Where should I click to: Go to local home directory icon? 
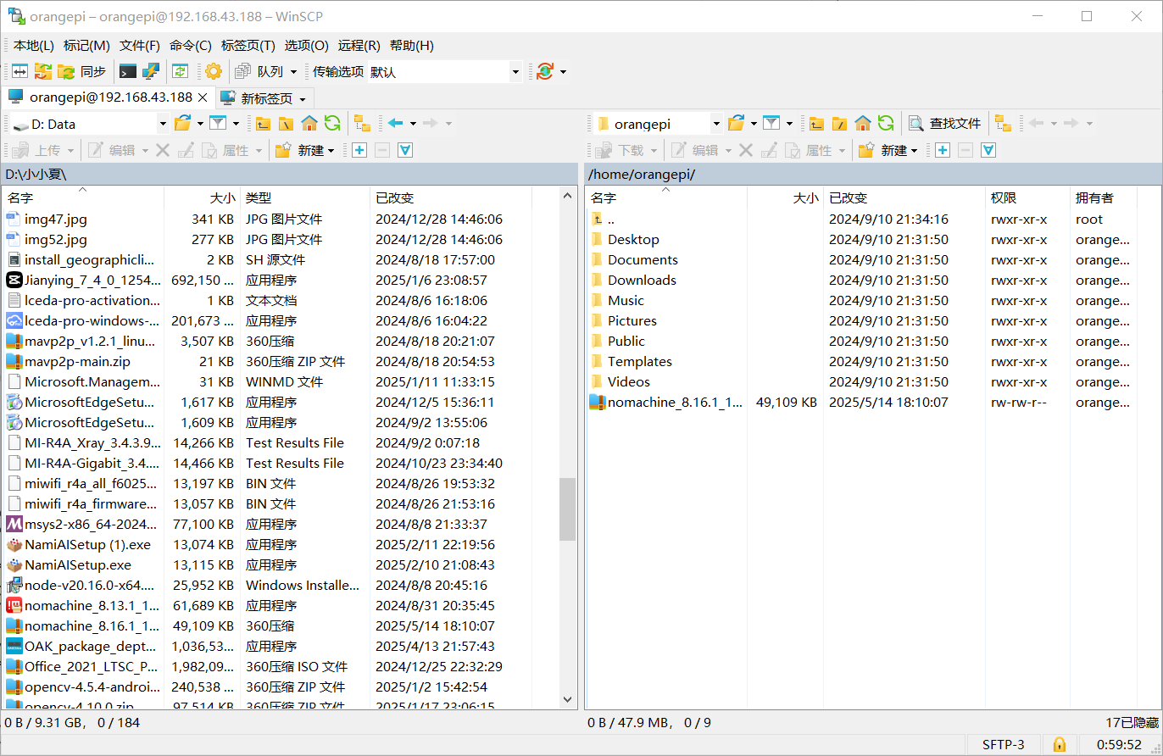(309, 124)
